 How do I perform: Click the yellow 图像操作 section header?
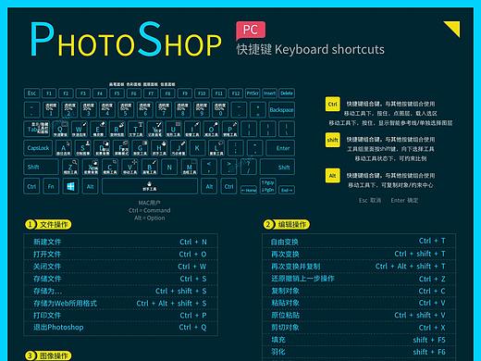point(48,355)
